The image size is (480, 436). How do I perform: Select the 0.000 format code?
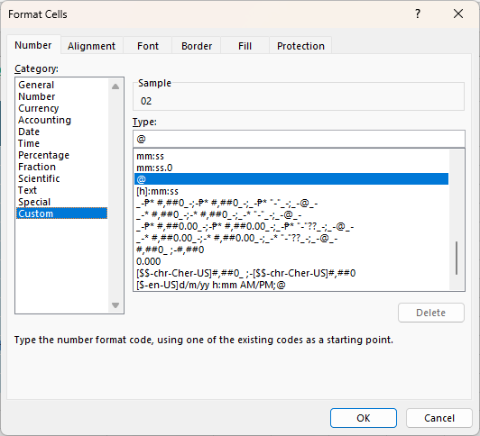[291, 261]
